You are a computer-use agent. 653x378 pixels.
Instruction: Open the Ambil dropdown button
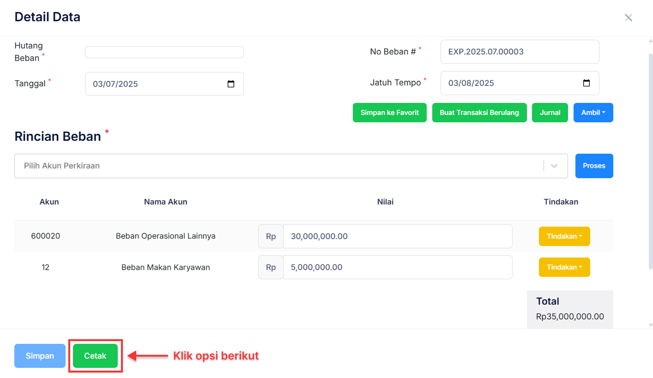593,113
